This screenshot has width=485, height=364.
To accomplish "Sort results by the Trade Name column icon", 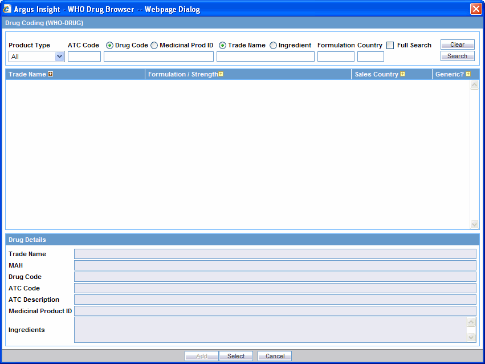I will (x=50, y=74).
